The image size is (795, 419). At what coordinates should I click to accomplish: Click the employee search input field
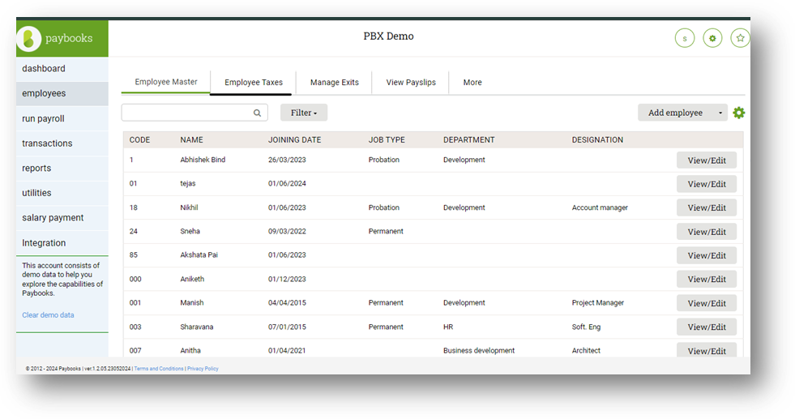tap(194, 113)
